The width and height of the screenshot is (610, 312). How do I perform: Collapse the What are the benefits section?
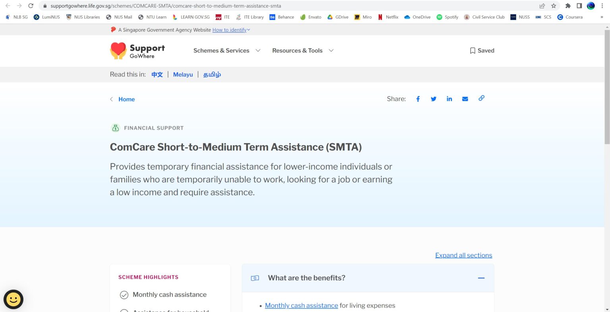coord(481,278)
